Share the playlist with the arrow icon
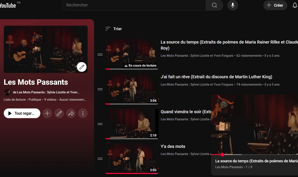Screen dimensions: 298x177 tap(71, 113)
